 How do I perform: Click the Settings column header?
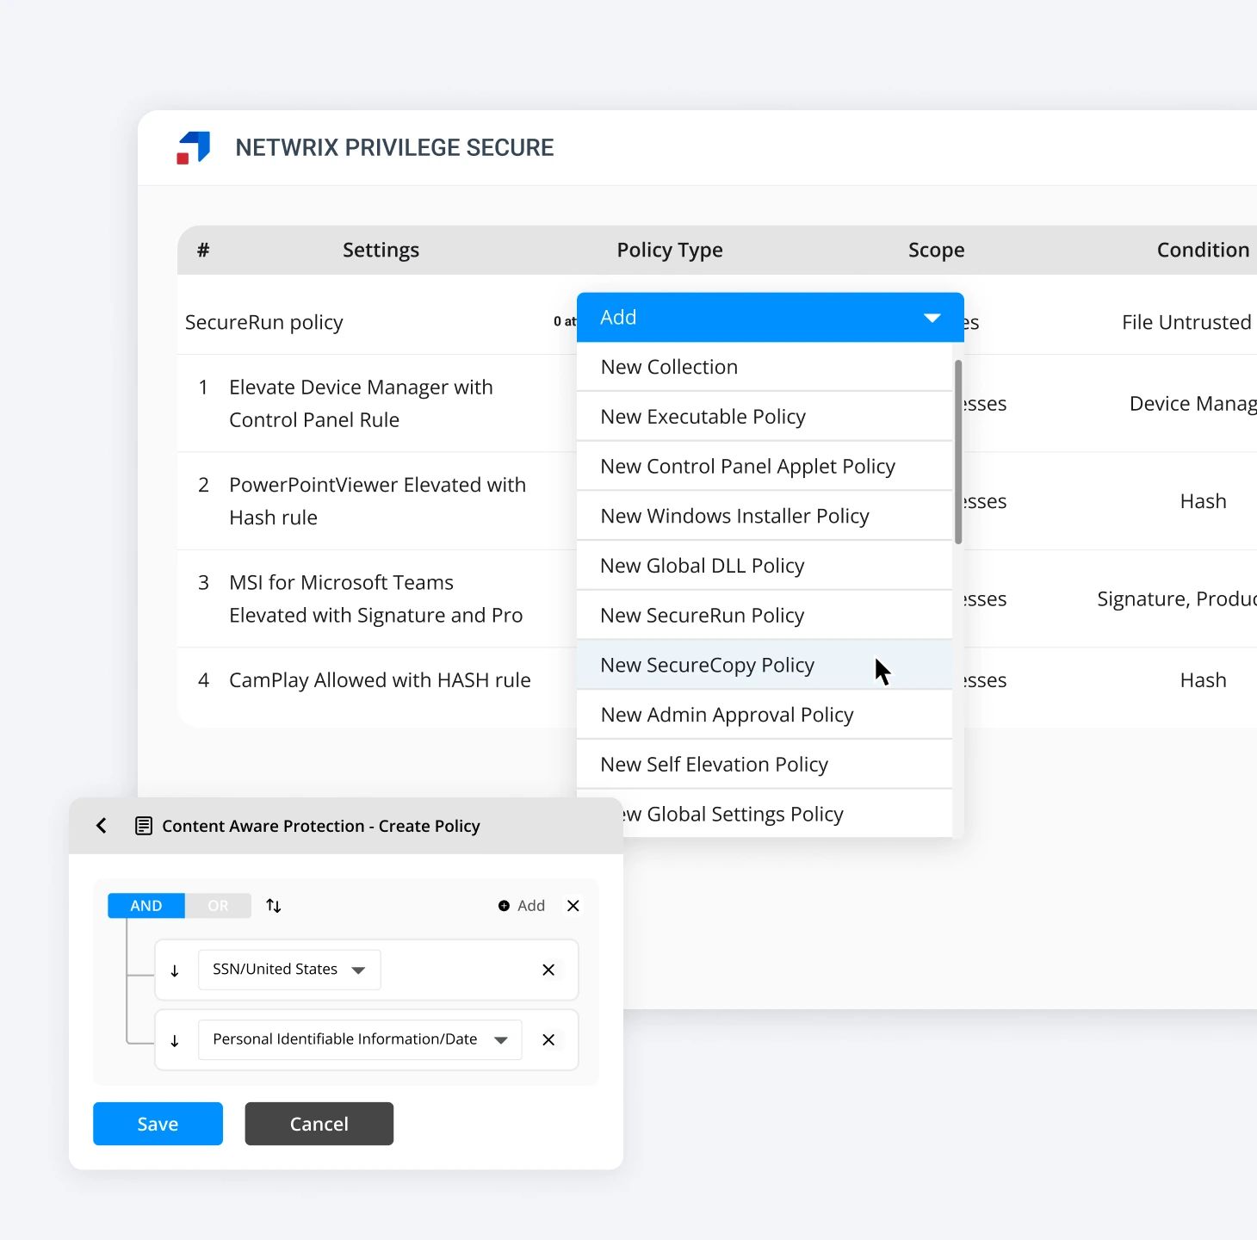click(381, 250)
